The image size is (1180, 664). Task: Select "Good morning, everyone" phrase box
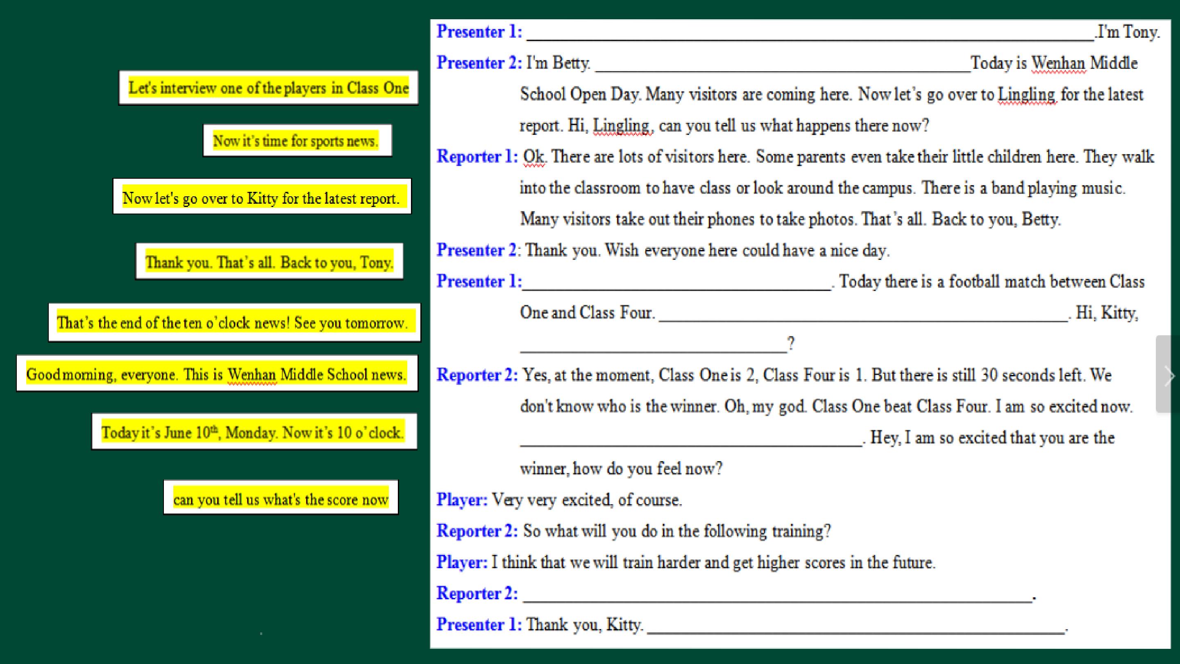coord(217,374)
